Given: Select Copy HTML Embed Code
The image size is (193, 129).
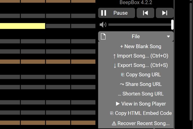Looking at the screenshot, I should (x=136, y=113).
